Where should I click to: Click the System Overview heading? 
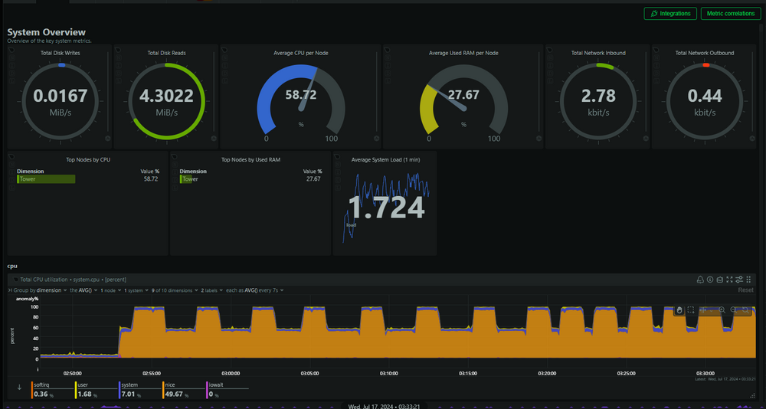[x=47, y=32]
